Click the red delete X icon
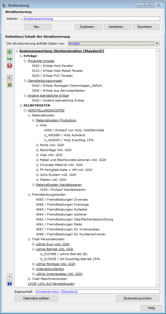166x314 pixels. tap(10, 65)
